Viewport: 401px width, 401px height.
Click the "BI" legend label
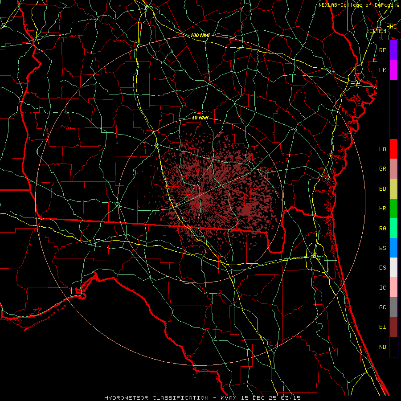382,327
